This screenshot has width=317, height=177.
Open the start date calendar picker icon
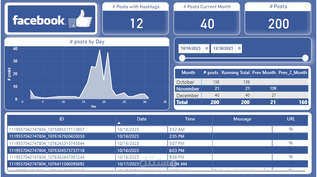[x=206, y=48]
